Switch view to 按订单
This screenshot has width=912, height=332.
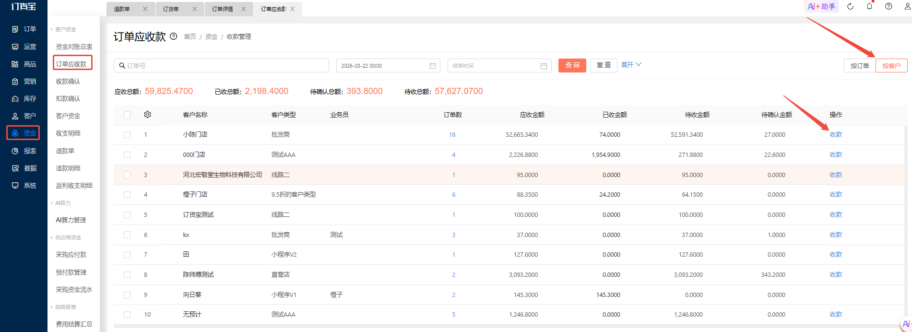click(x=860, y=66)
